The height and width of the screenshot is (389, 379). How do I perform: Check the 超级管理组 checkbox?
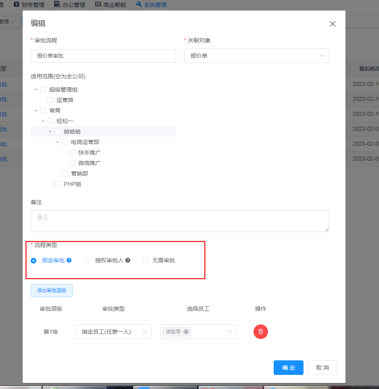[43, 90]
